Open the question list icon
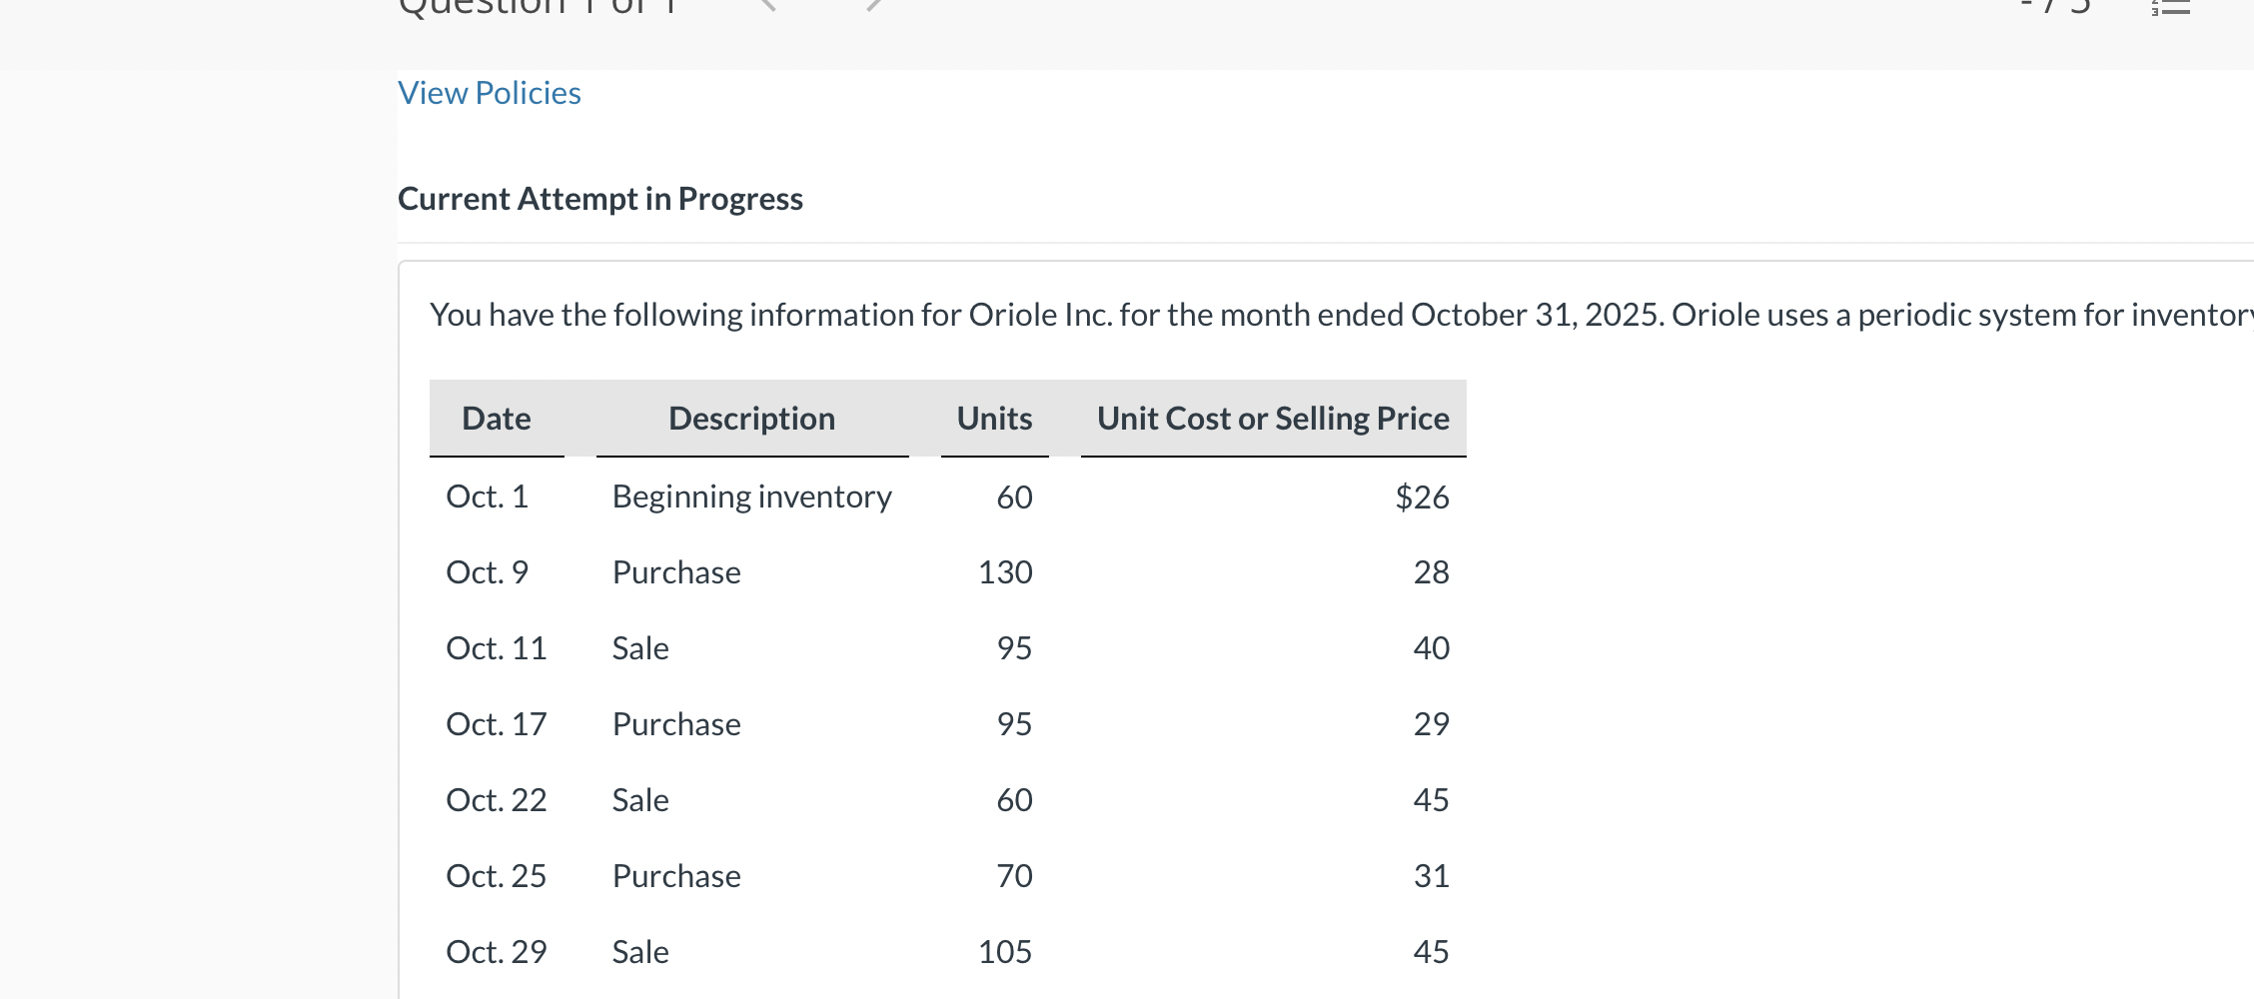 2170,6
